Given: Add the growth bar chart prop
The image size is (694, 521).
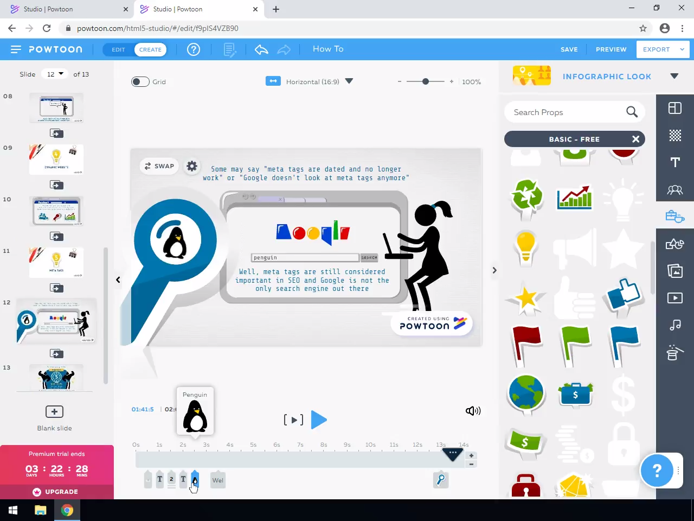Looking at the screenshot, I should coord(574,198).
